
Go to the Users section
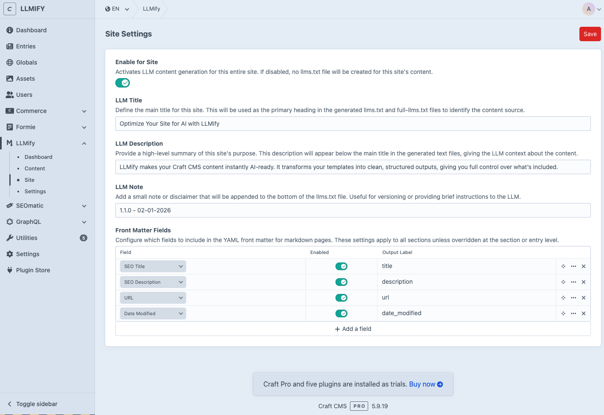coord(25,95)
